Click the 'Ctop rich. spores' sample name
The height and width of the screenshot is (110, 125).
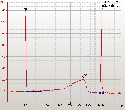coord(111,2)
